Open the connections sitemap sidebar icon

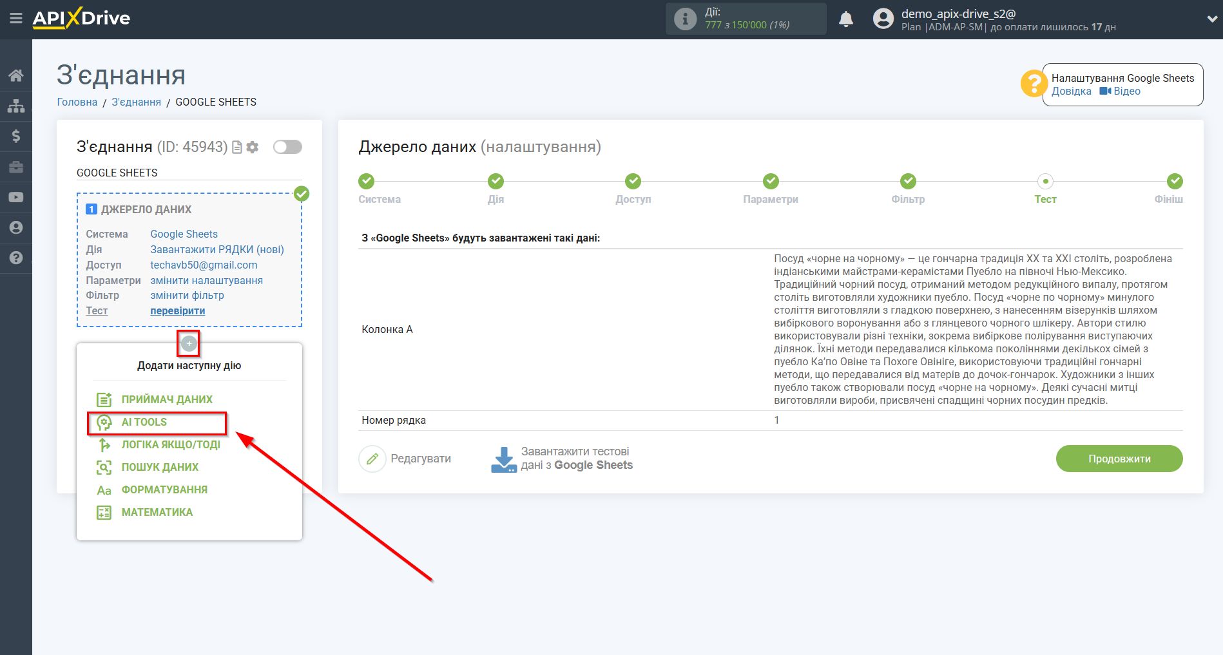click(16, 106)
